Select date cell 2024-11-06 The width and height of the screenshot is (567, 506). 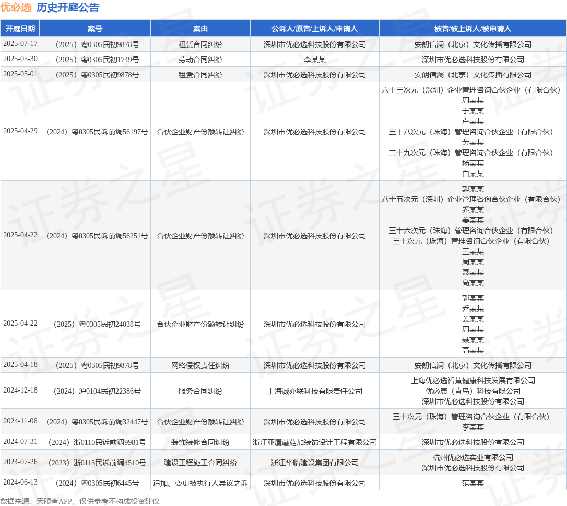point(20,421)
